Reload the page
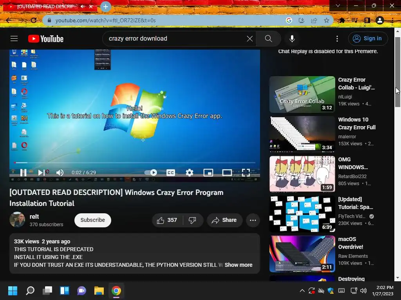The width and height of the screenshot is (401, 300). point(34,20)
